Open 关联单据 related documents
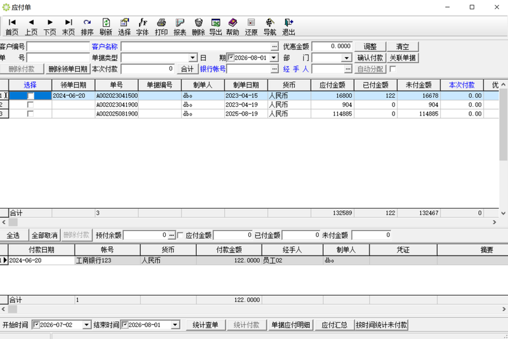 click(403, 58)
